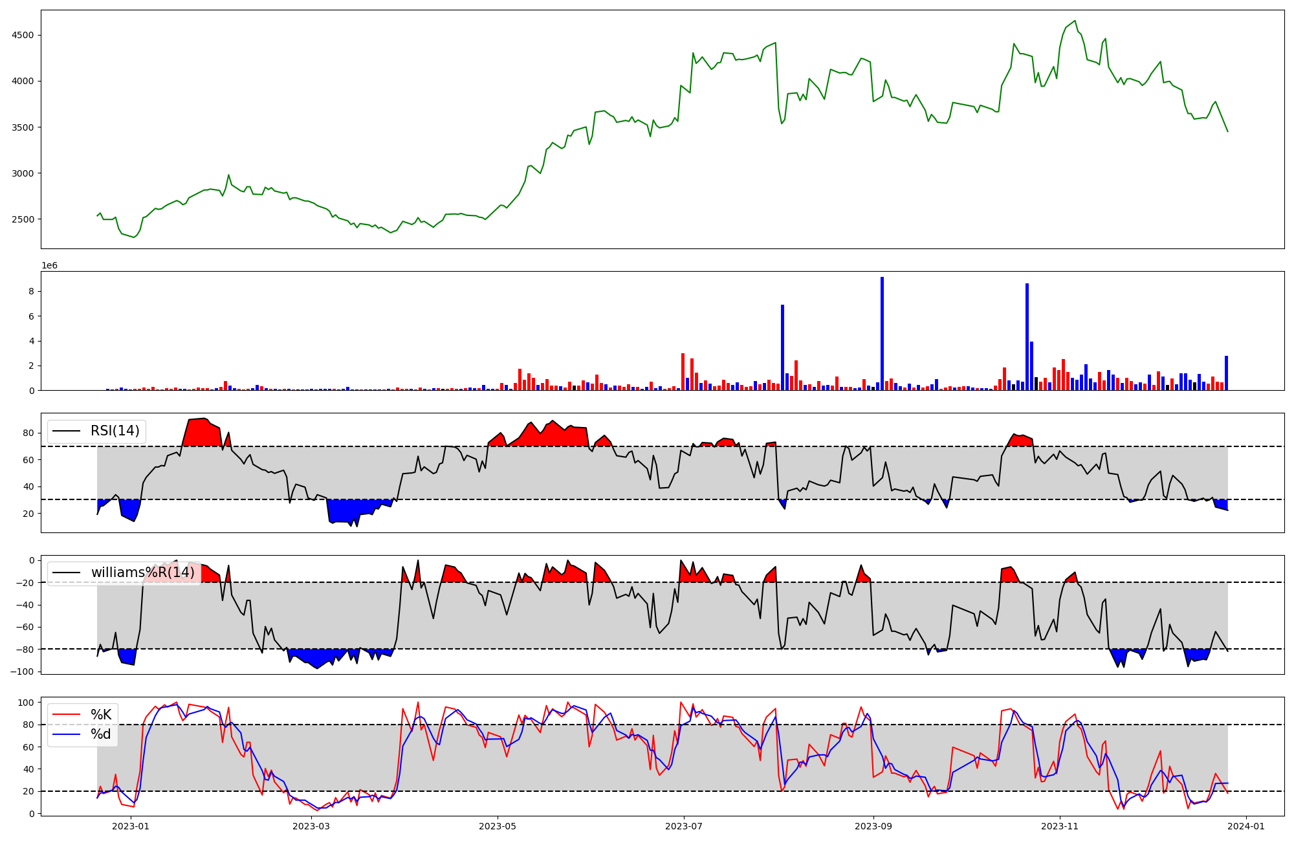Click the RSI(14) legend entry
This screenshot has width=1294, height=841.
click(115, 431)
